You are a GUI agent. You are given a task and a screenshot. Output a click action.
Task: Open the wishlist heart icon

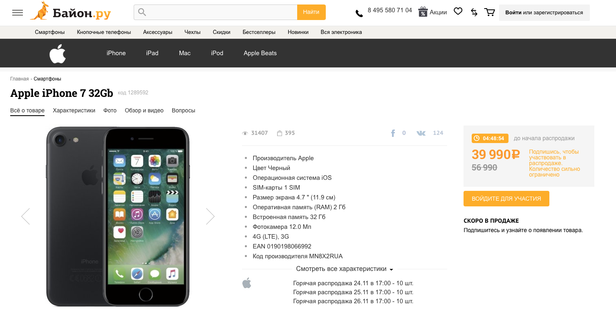(458, 11)
